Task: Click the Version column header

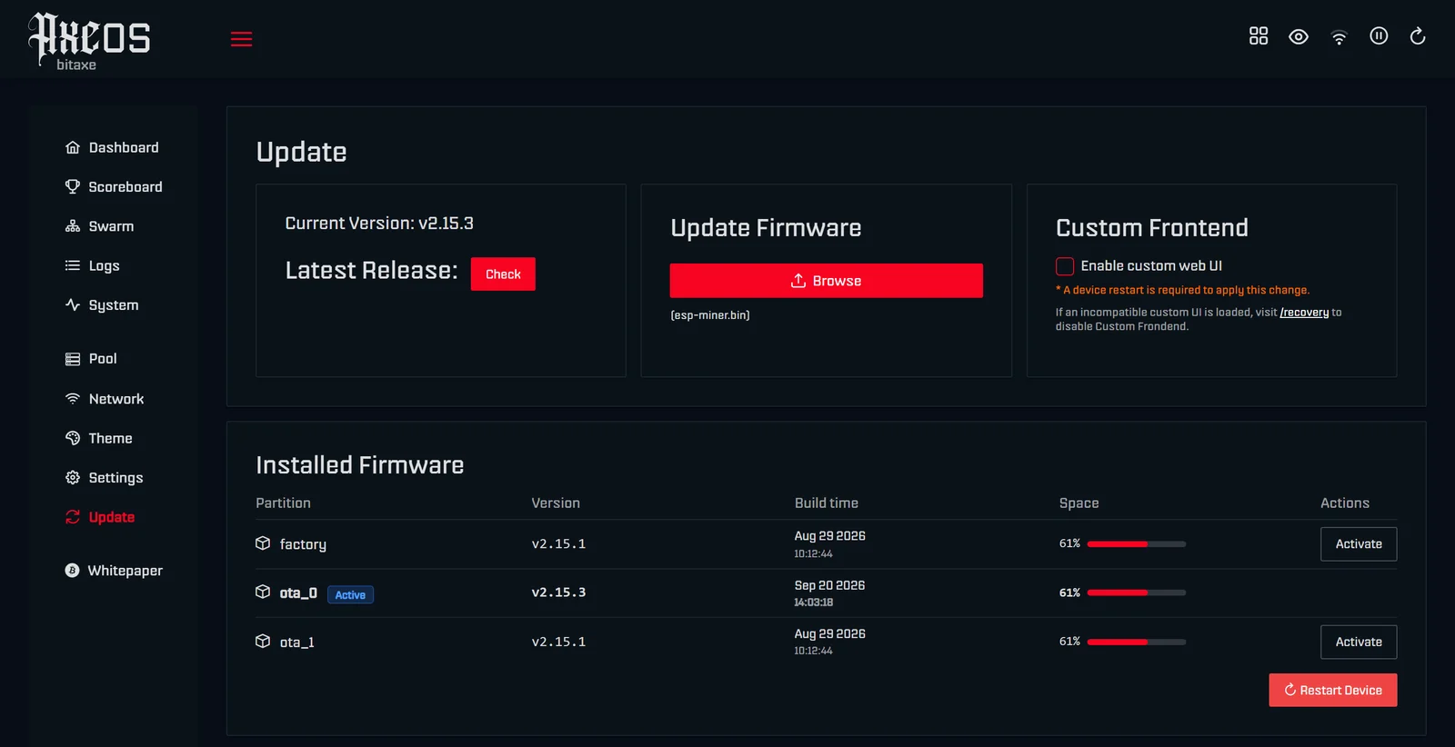Action: [x=556, y=503]
